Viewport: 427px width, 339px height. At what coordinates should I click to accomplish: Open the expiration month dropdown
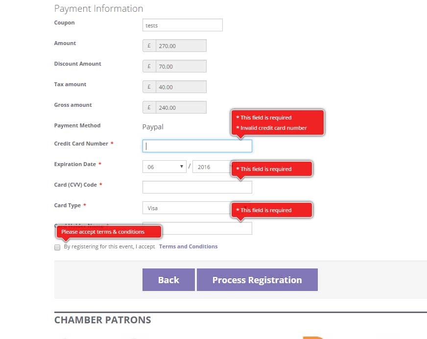coord(164,167)
